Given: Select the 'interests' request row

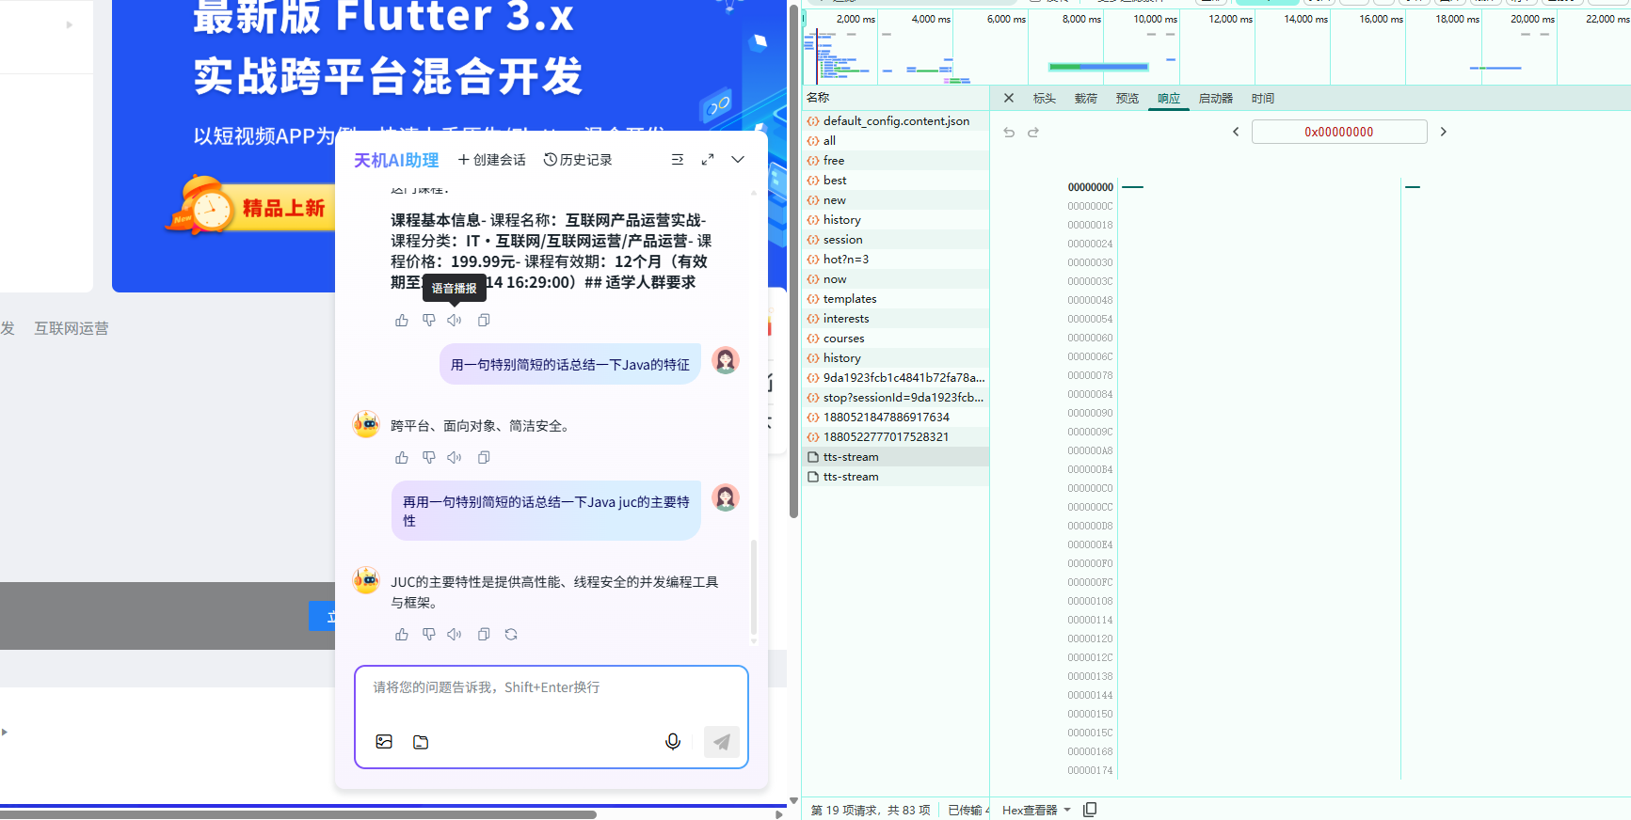Looking at the screenshot, I should (895, 319).
